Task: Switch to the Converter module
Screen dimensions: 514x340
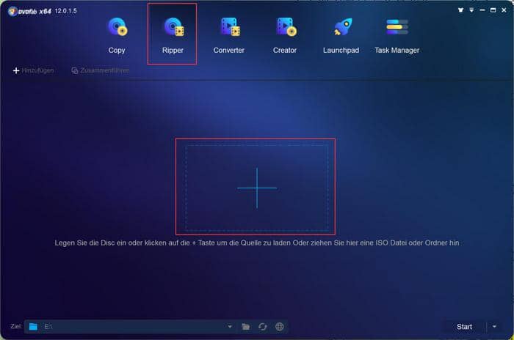Action: coord(228,34)
